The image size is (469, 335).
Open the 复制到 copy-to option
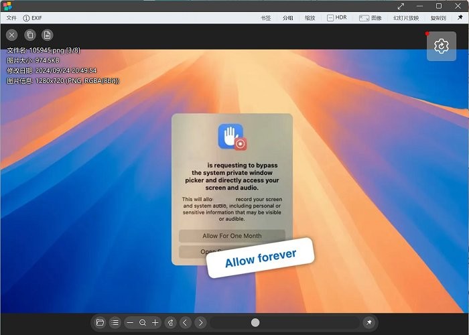[438, 18]
